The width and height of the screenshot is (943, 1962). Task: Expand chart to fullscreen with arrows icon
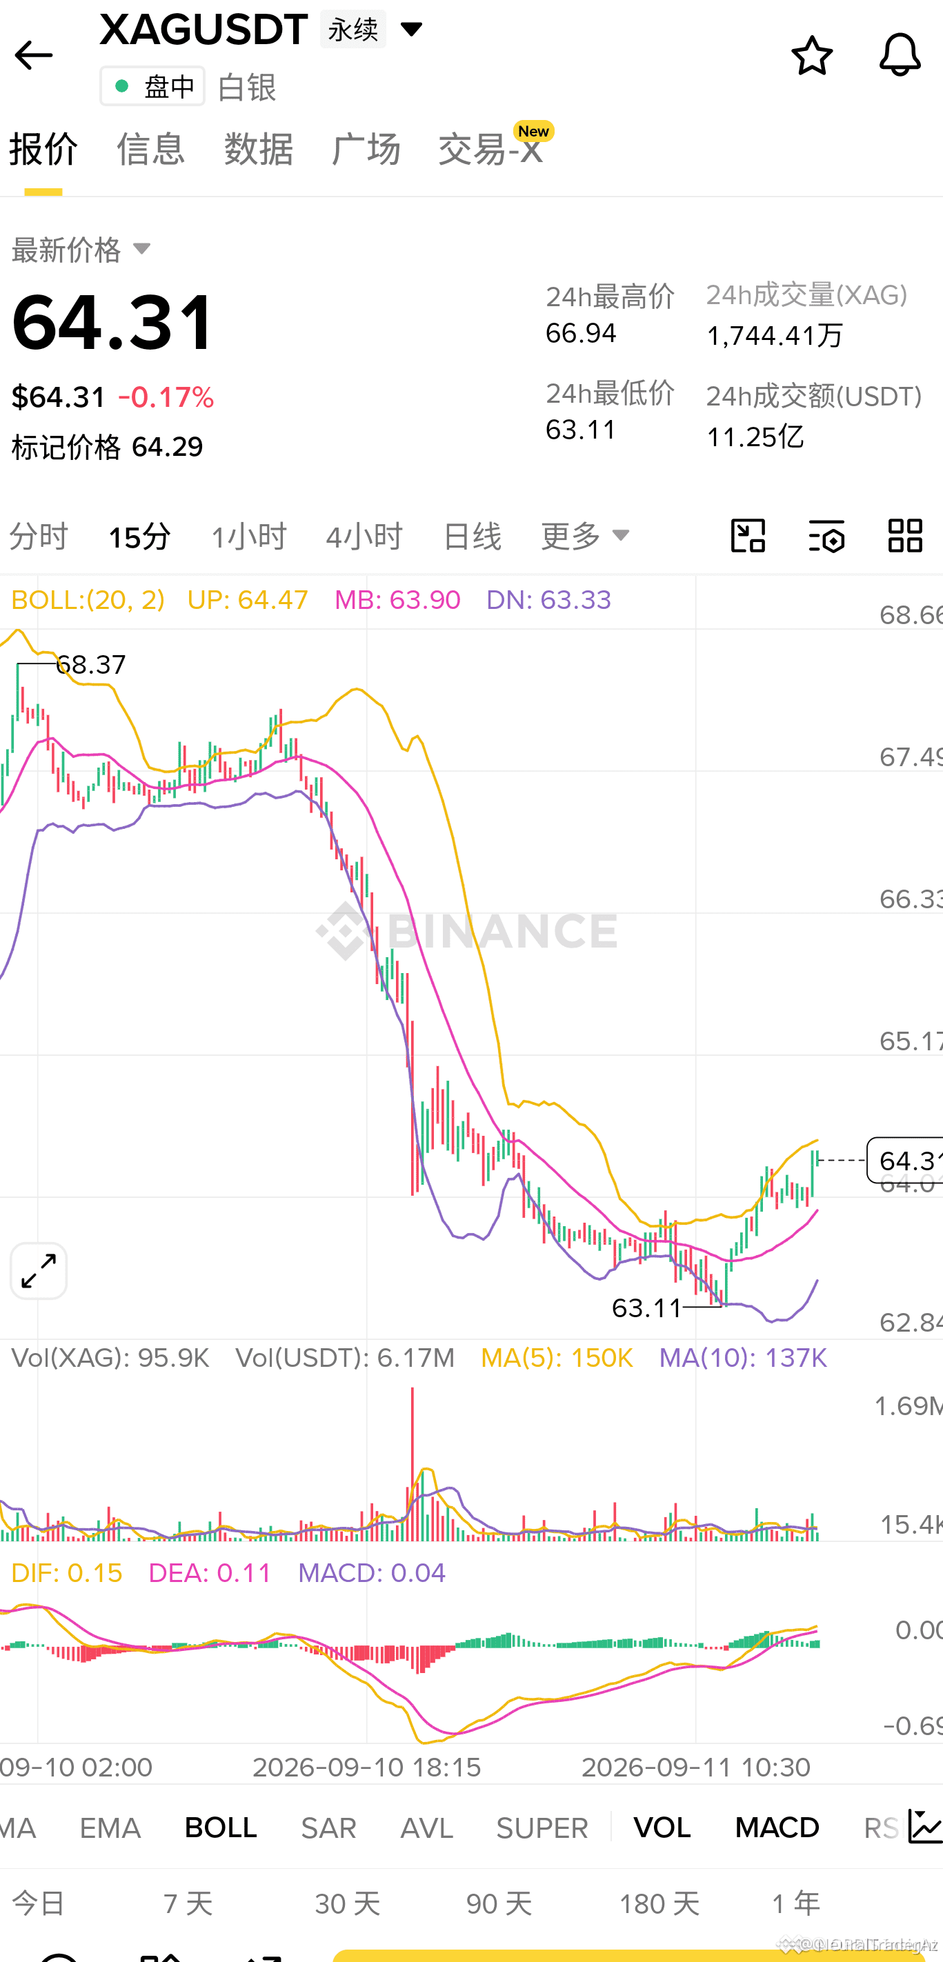click(39, 1271)
